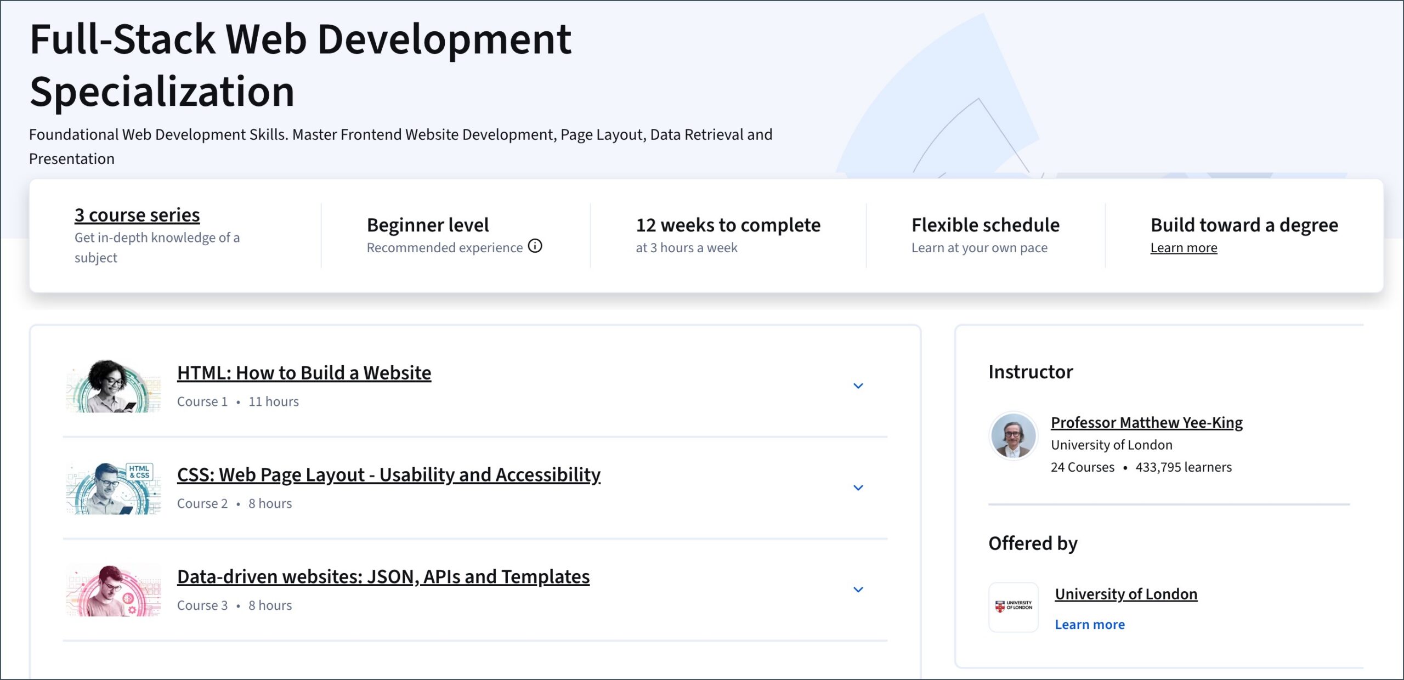
Task: Click the Beginner level heading
Action: (x=428, y=225)
